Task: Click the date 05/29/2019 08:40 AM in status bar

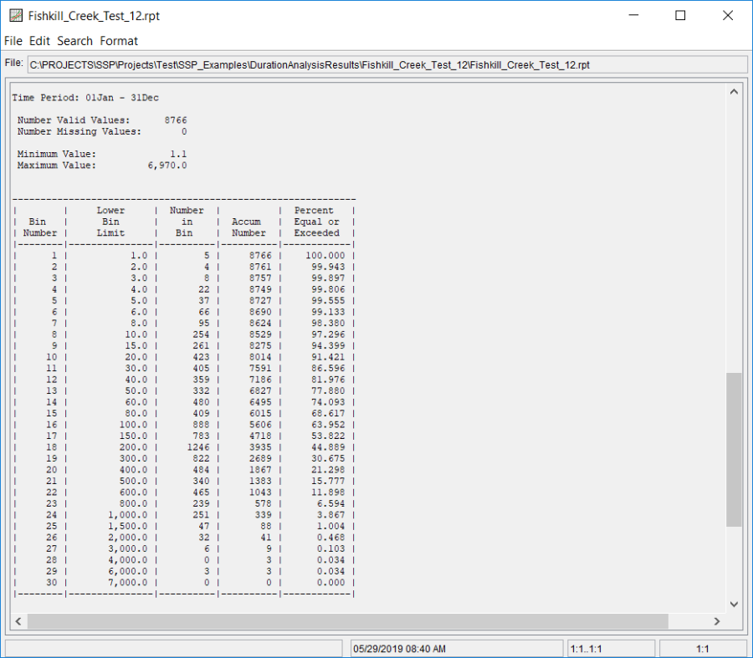Action: click(400, 649)
